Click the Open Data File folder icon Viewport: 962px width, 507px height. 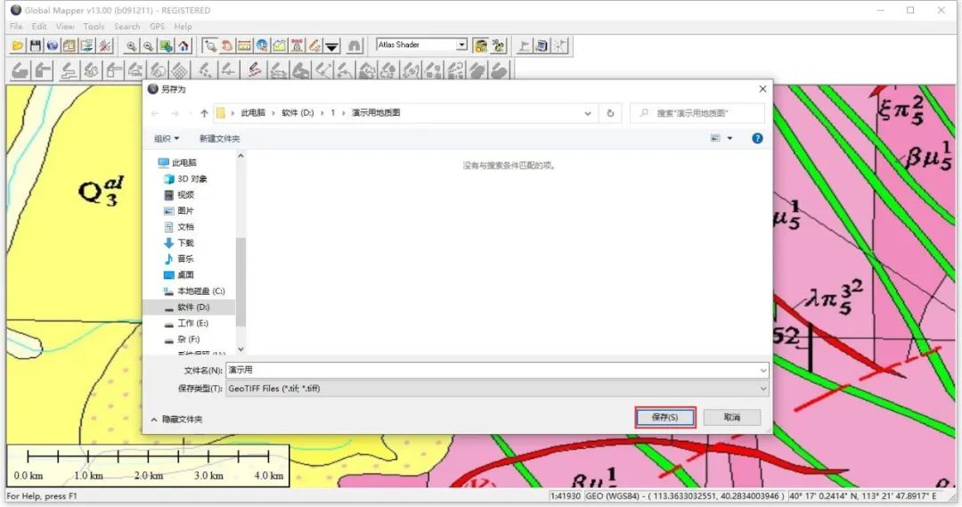pos(18,45)
